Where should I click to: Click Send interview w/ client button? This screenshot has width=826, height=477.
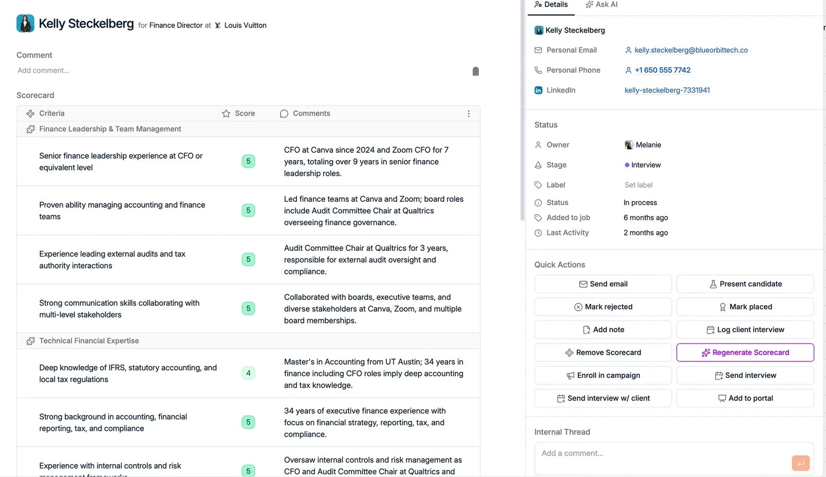[x=603, y=399]
